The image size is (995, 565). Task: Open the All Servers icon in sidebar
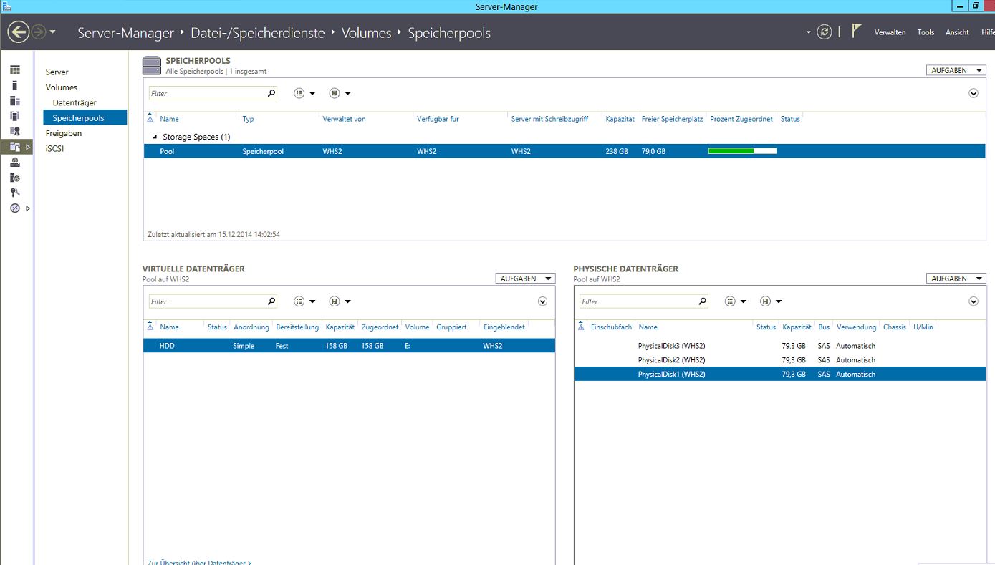[15, 101]
